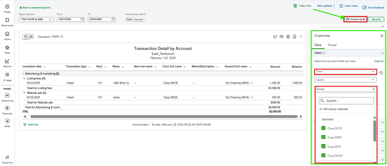Open the Create menu in the sidebar

tap(7, 8)
